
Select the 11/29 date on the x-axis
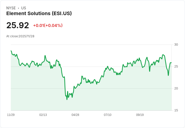pyautogui.click(x=11, y=115)
